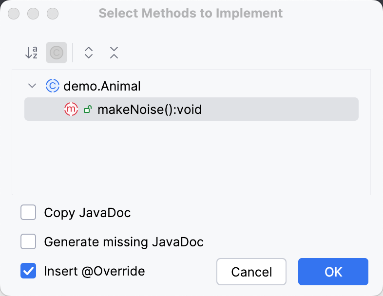Click the window minimize button
Image resolution: width=383 pixels, height=296 pixels.
point(33,13)
